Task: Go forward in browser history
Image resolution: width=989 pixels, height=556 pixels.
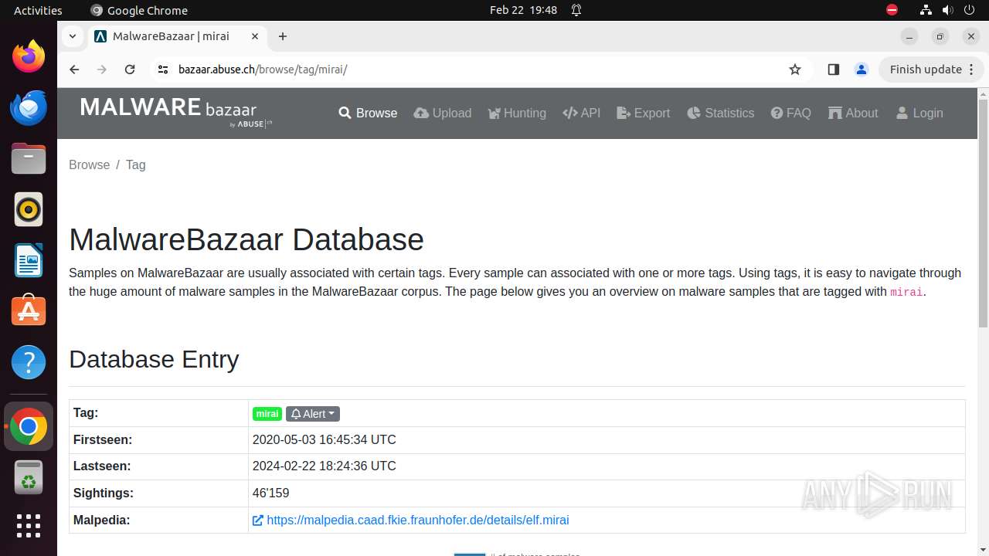Action: (x=102, y=69)
